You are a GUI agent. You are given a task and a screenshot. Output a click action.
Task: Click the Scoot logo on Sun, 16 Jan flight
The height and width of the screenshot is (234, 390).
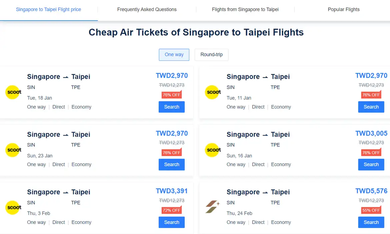[213, 150]
